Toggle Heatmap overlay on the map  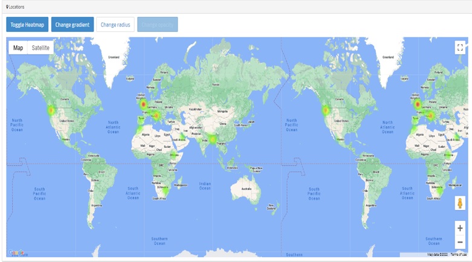point(27,25)
